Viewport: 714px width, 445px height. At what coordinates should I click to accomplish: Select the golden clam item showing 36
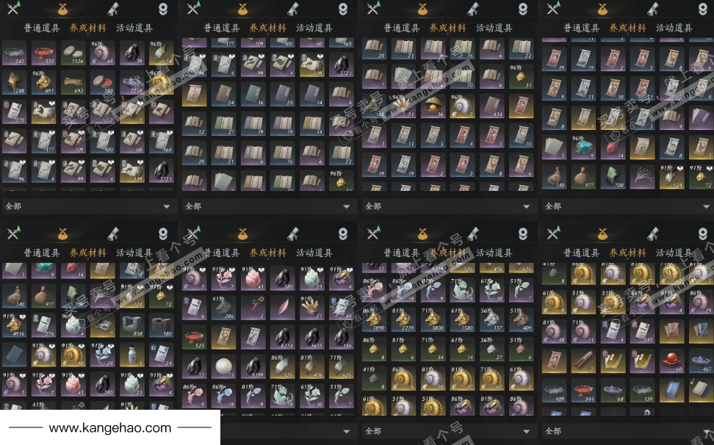(433, 106)
